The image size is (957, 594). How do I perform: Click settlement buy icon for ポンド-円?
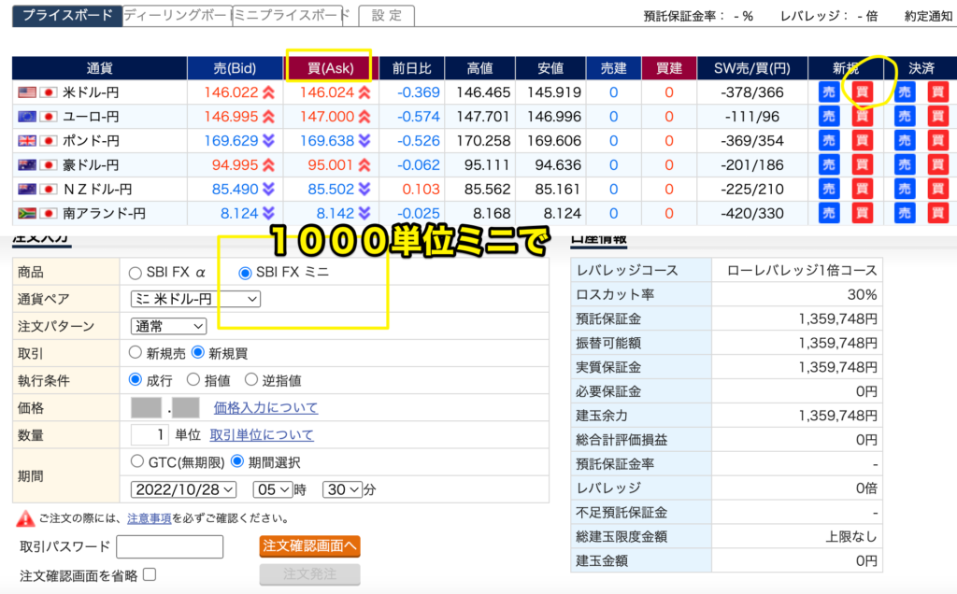click(937, 141)
